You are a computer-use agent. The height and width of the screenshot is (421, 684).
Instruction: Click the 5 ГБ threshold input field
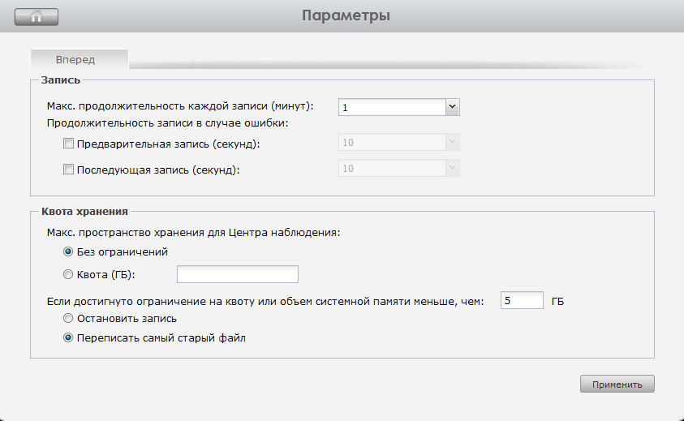tap(522, 301)
